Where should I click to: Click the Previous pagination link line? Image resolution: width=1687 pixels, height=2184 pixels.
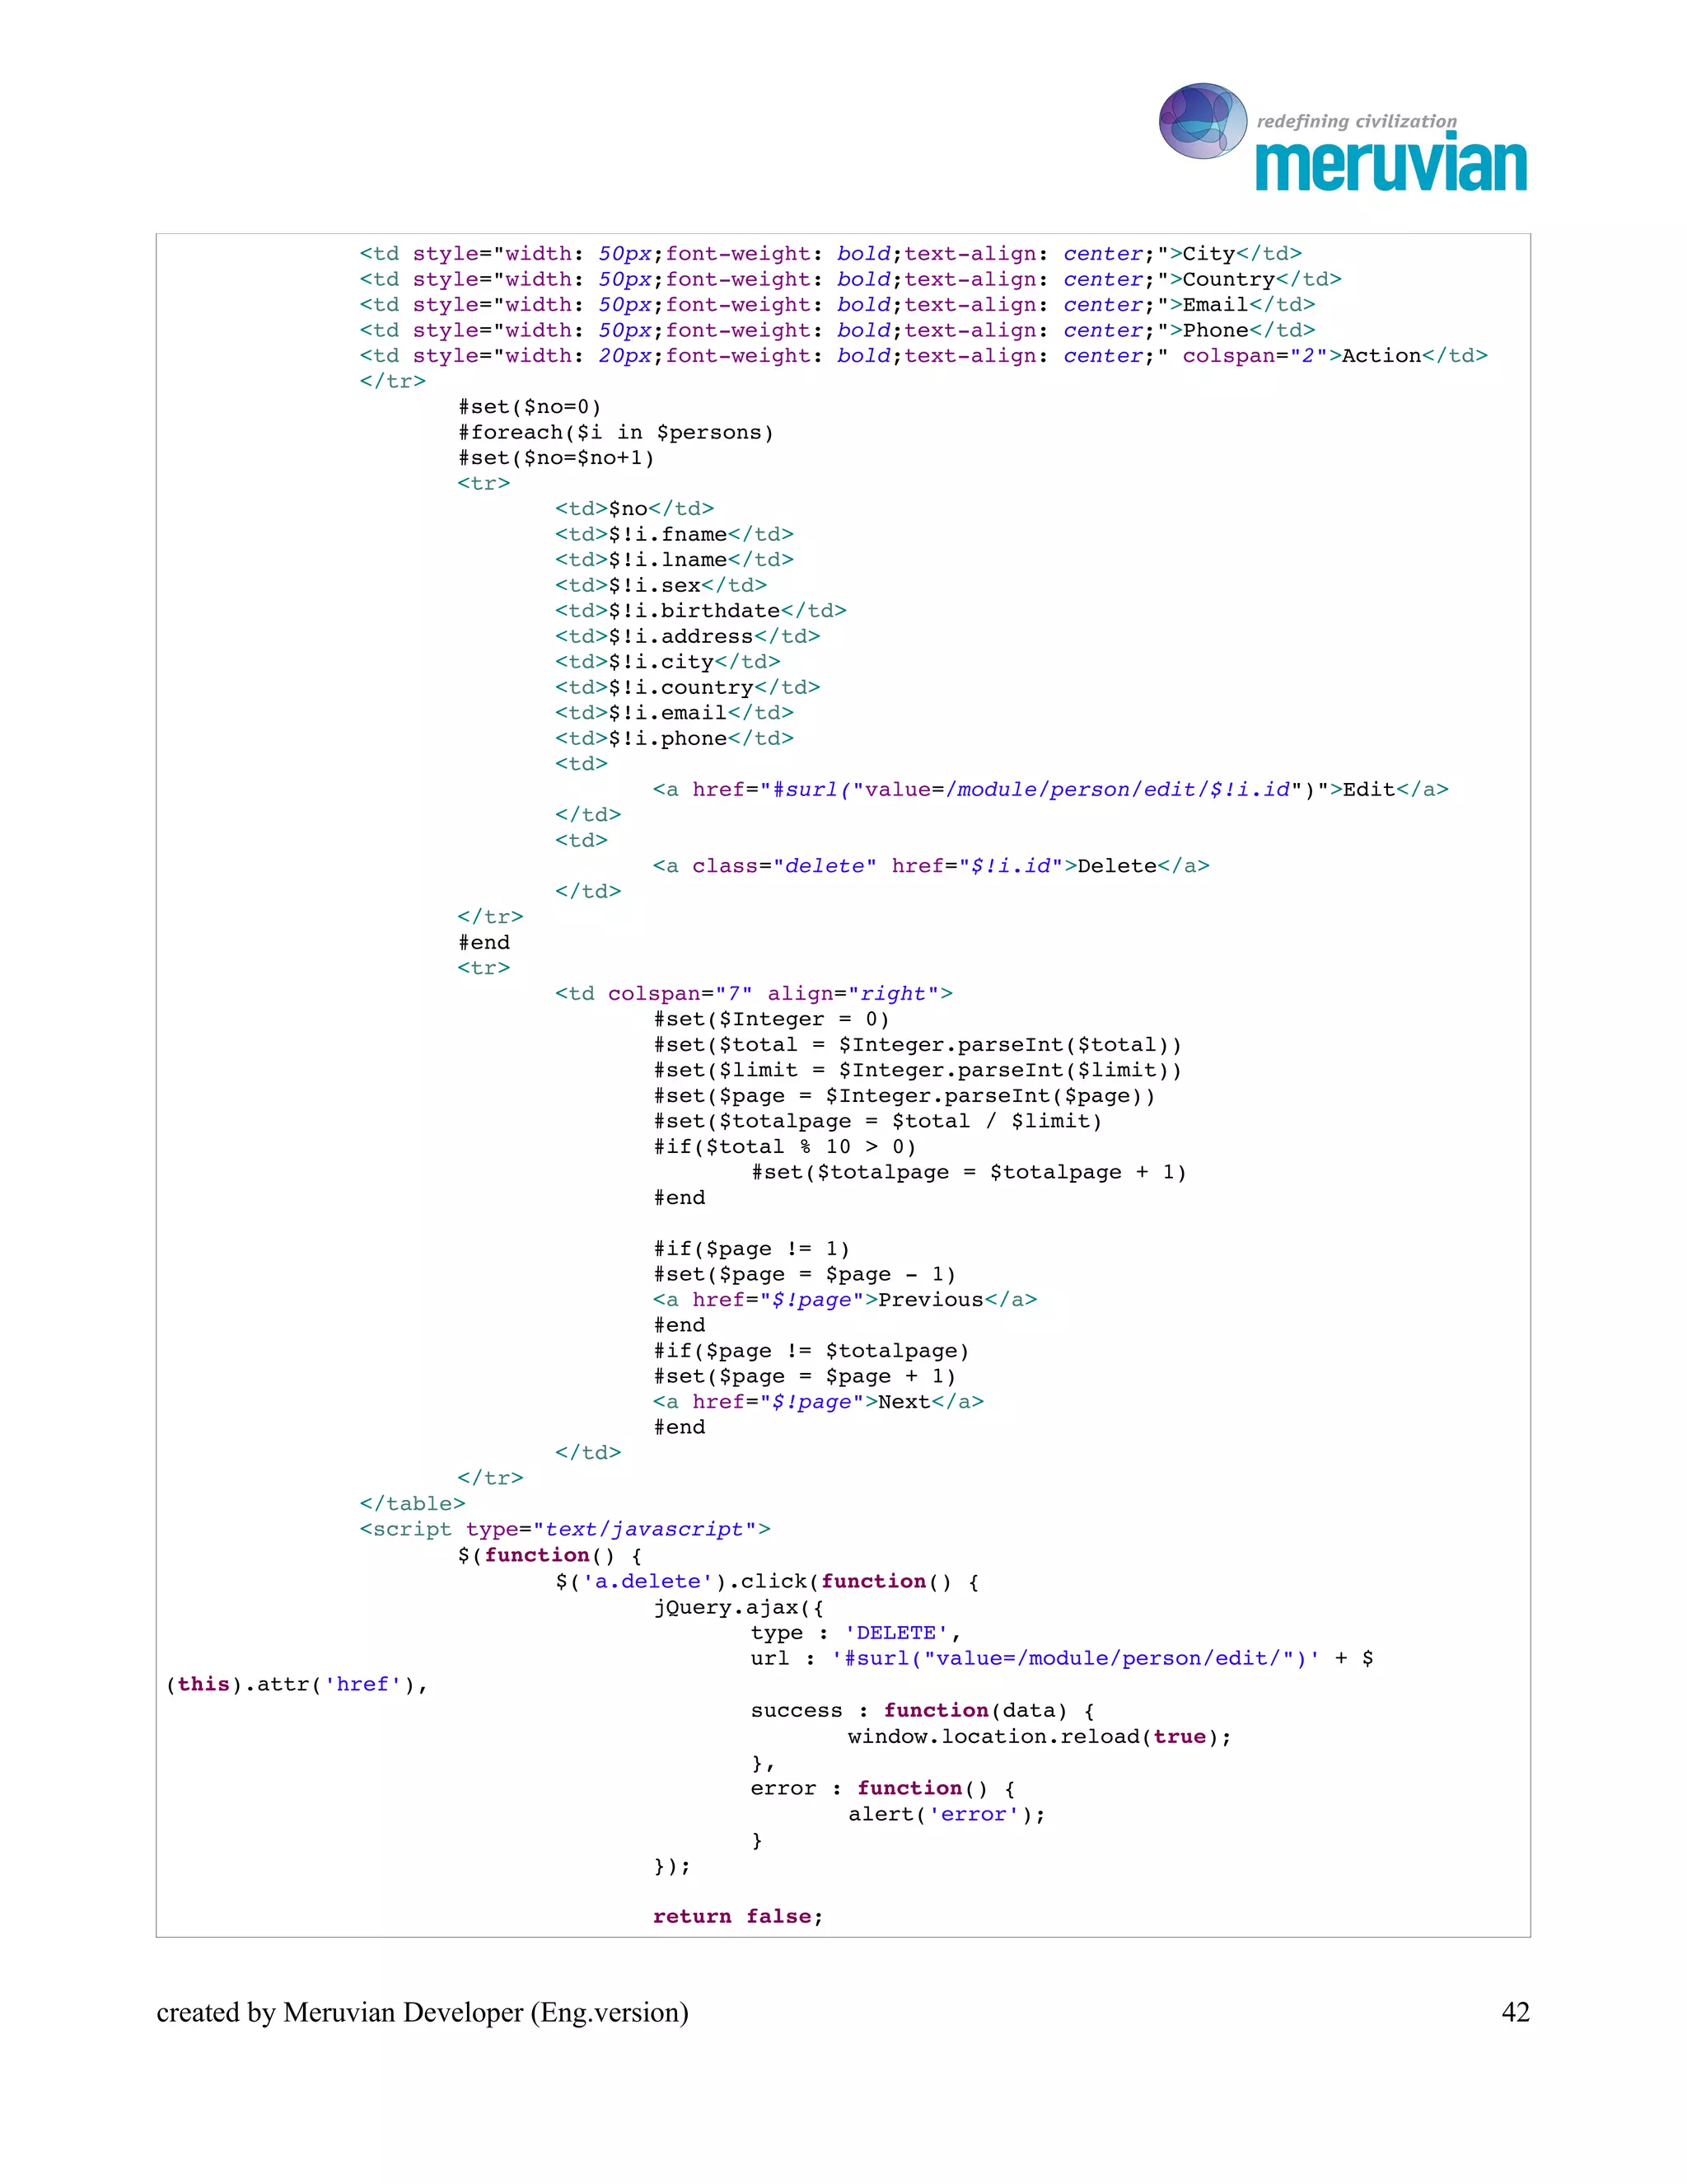click(x=844, y=1299)
